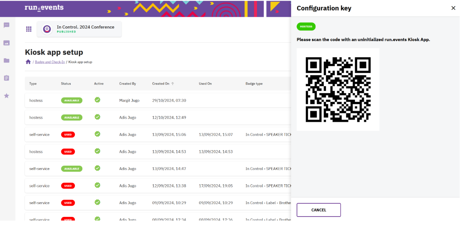
Task: Select created date 13/09/2024, 14:47
Action: (x=169, y=169)
